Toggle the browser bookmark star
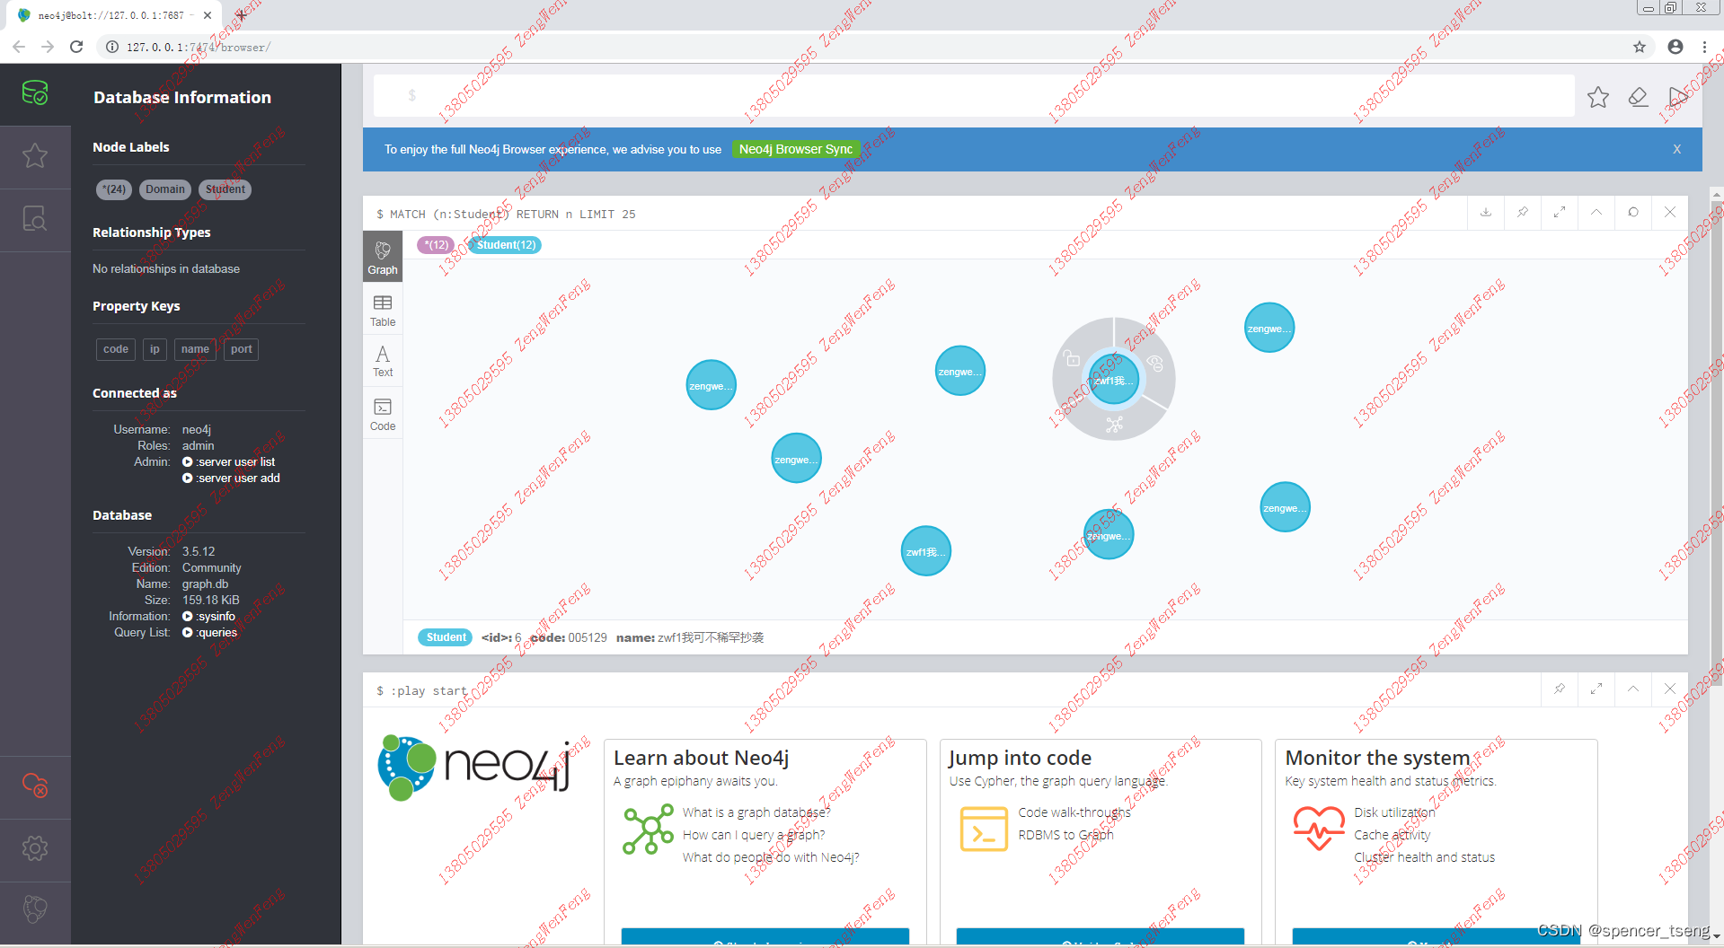This screenshot has width=1724, height=948. [1639, 47]
